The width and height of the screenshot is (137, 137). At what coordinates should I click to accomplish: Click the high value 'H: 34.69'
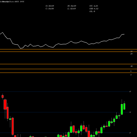coord(72,6)
